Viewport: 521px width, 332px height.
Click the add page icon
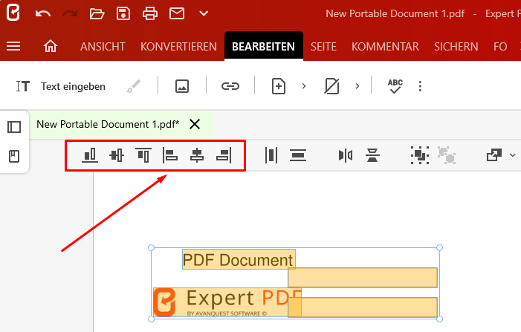point(279,86)
